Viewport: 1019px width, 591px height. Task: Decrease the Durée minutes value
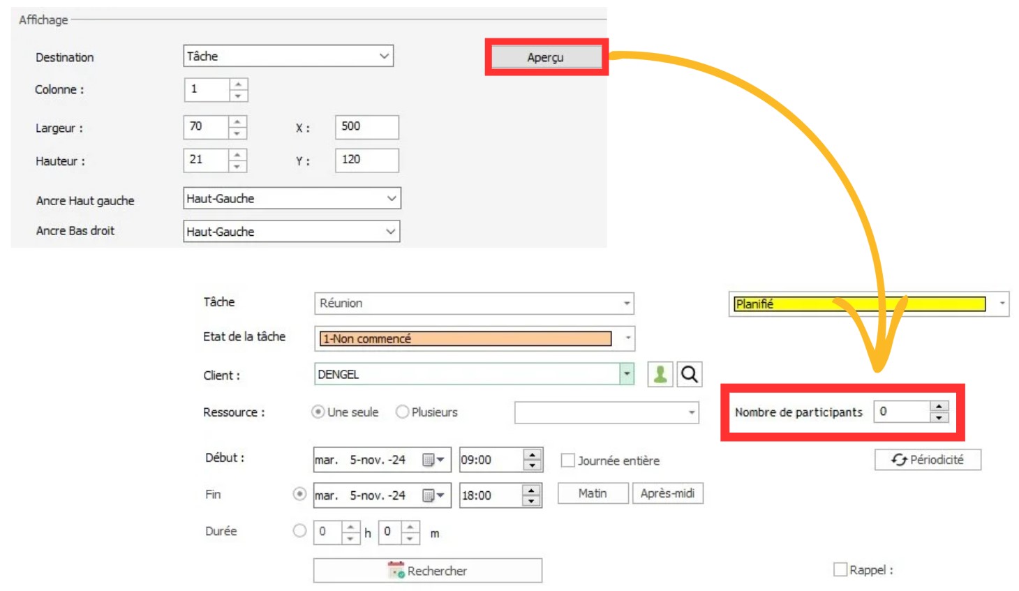click(410, 538)
